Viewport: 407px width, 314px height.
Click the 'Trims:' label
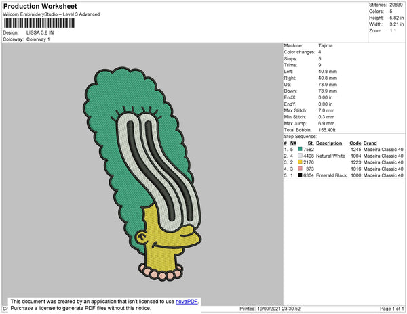(x=290, y=65)
